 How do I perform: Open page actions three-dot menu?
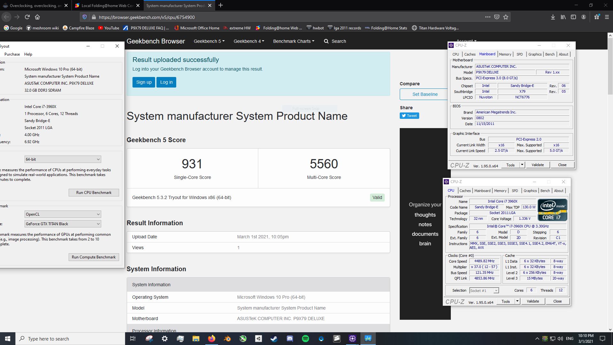click(488, 17)
